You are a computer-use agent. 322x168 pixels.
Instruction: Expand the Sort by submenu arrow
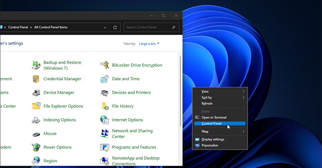(x=243, y=97)
